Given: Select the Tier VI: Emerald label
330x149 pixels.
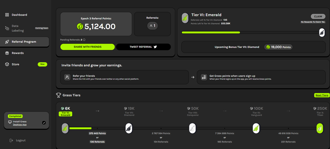Looking at the screenshot, I should tap(65, 114).
